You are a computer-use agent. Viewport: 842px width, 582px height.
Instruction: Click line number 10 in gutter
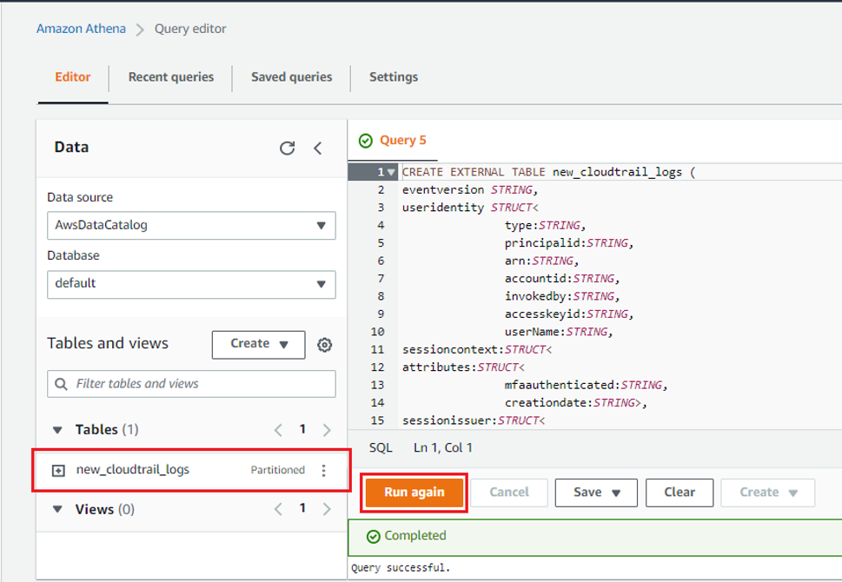point(377,332)
